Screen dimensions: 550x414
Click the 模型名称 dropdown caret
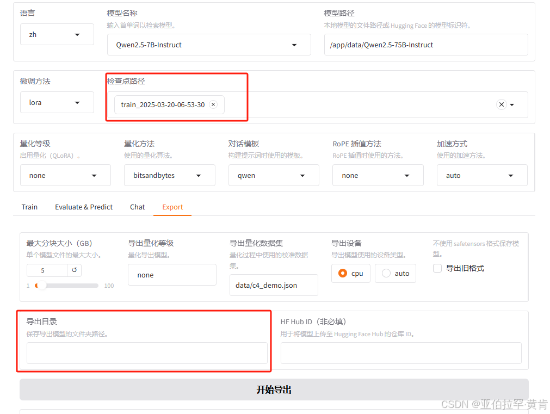[x=294, y=45]
